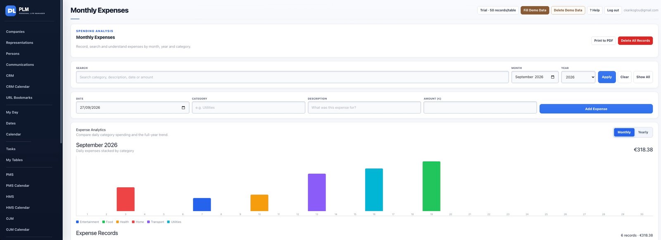Switch chart to Yearly view
Image resolution: width=661 pixels, height=240 pixels.
pyautogui.click(x=643, y=132)
